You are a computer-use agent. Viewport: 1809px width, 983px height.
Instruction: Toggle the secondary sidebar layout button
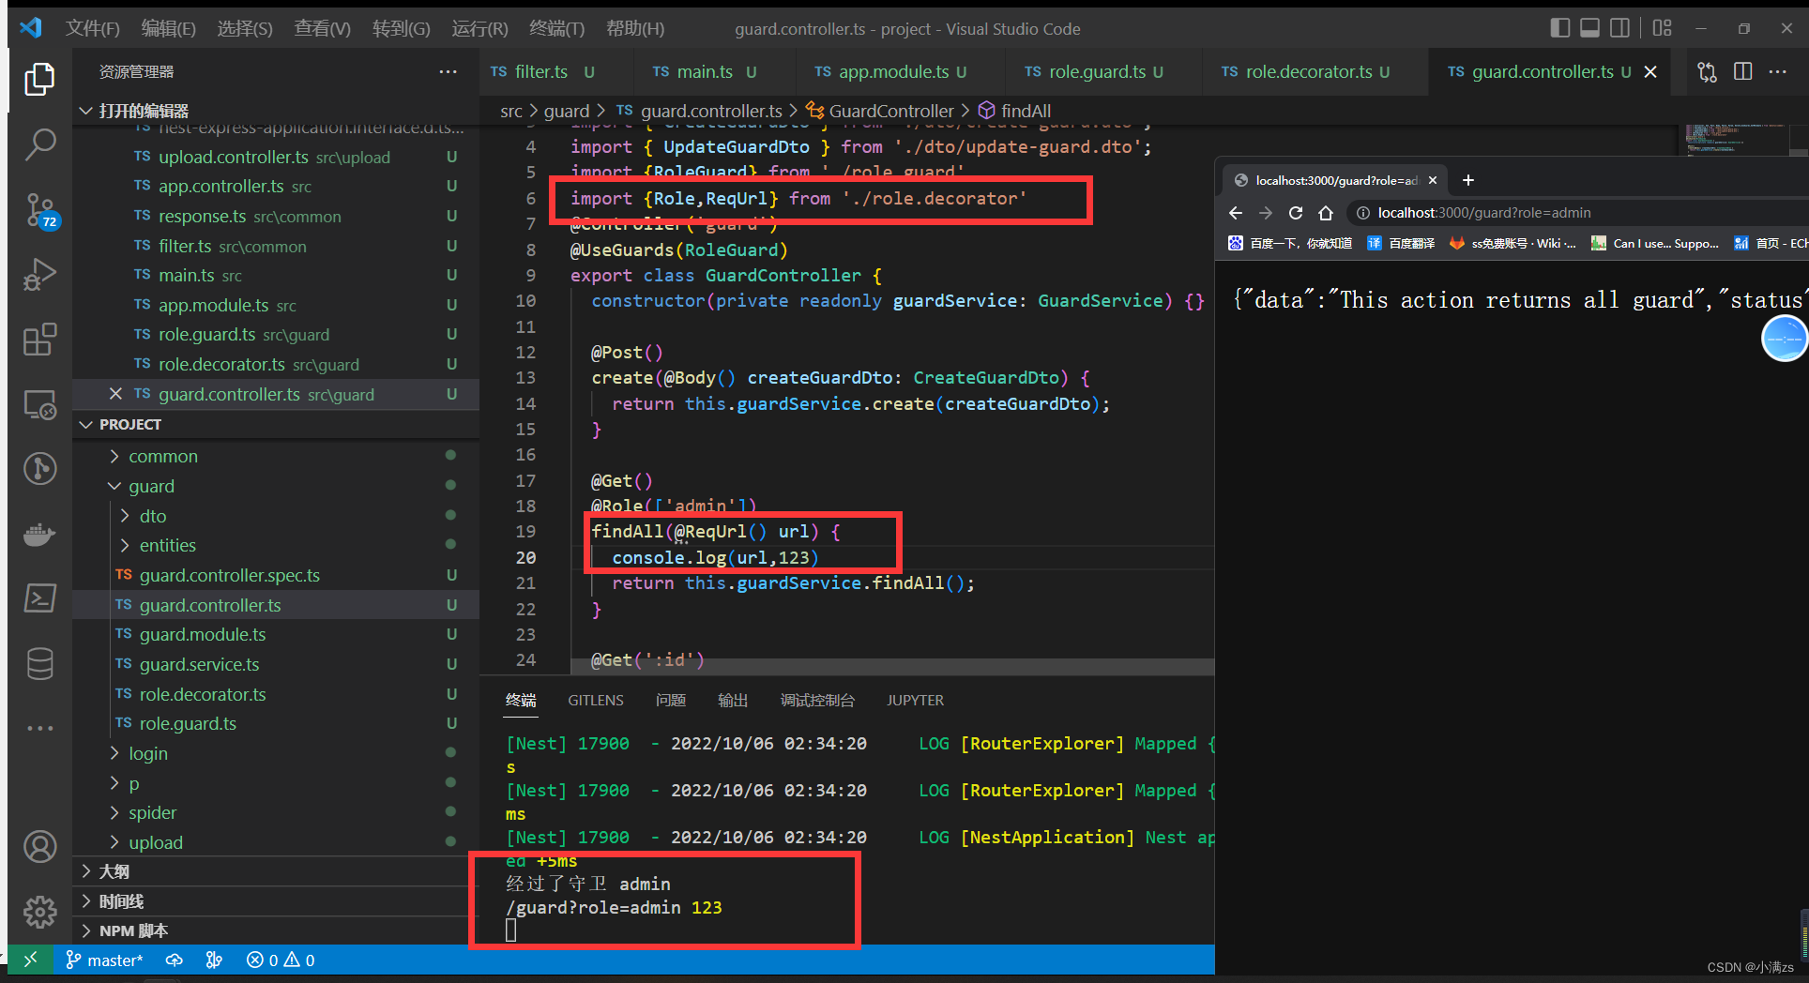[1619, 28]
